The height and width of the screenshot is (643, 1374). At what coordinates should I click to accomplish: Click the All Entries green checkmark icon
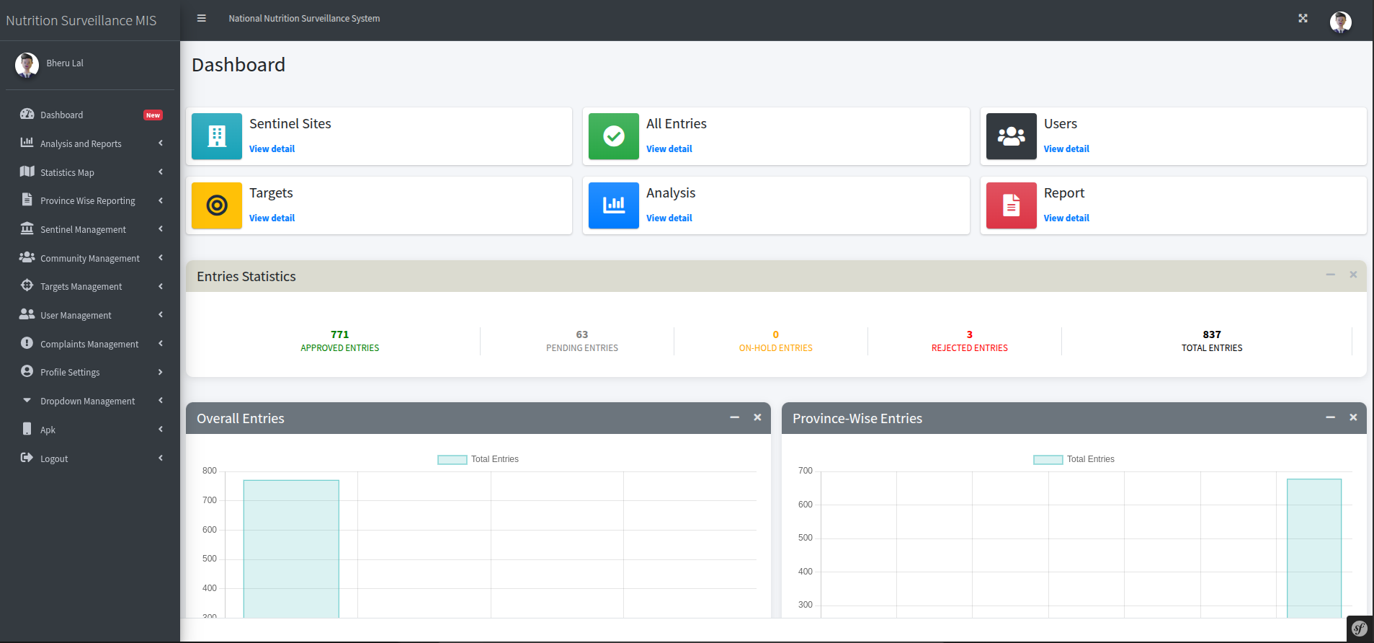[x=614, y=136]
